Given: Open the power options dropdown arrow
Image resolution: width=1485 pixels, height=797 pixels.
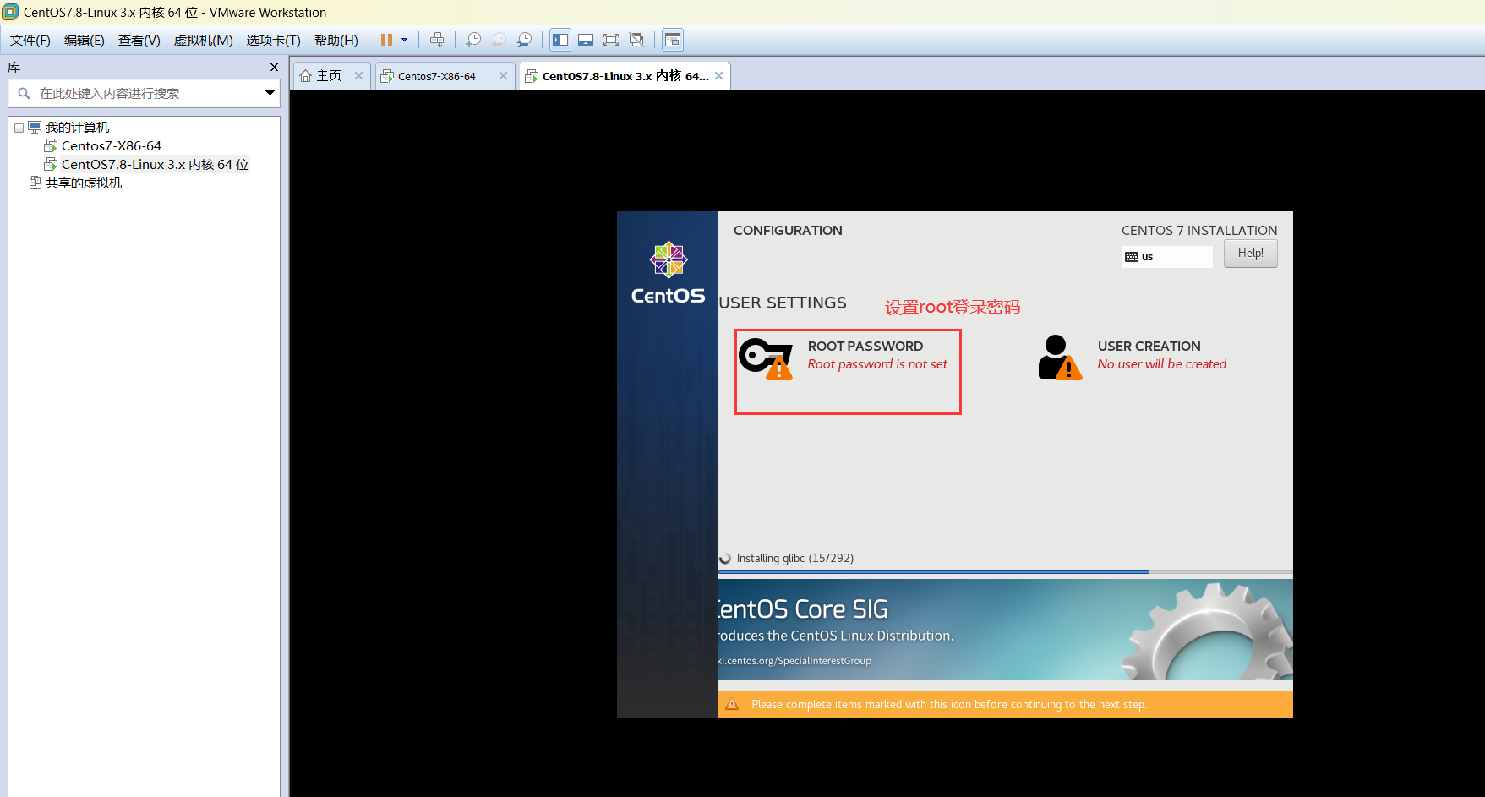Looking at the screenshot, I should click(405, 40).
